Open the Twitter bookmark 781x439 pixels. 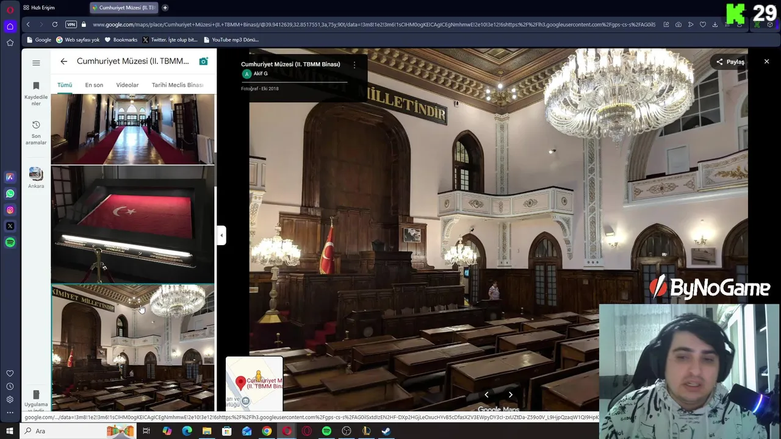tap(170, 40)
